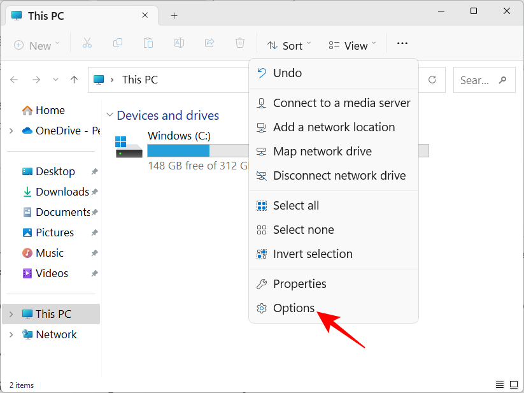The image size is (524, 393).
Task: Choose Map network drive from the menu
Action: tap(322, 152)
